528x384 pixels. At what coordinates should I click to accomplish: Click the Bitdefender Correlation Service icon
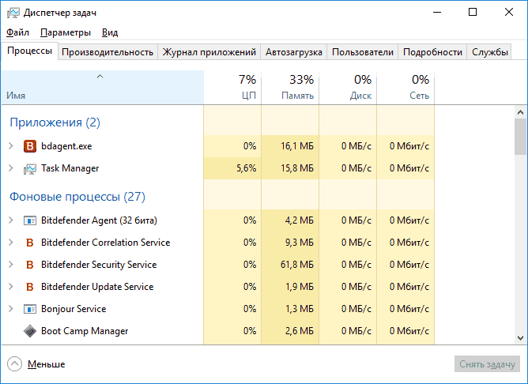(x=29, y=243)
